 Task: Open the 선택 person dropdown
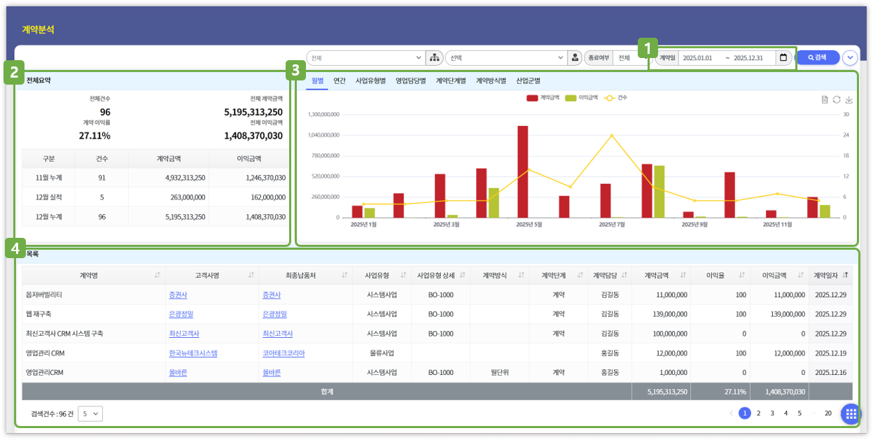(505, 57)
